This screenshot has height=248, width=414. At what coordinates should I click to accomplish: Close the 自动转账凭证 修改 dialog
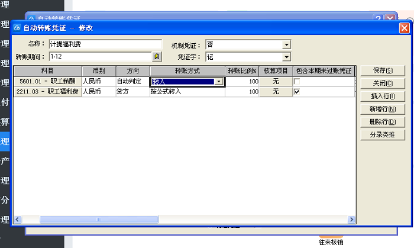coord(405,28)
